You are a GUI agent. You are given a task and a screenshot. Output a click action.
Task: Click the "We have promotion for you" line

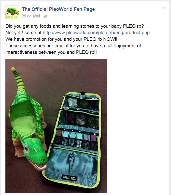point(61,39)
